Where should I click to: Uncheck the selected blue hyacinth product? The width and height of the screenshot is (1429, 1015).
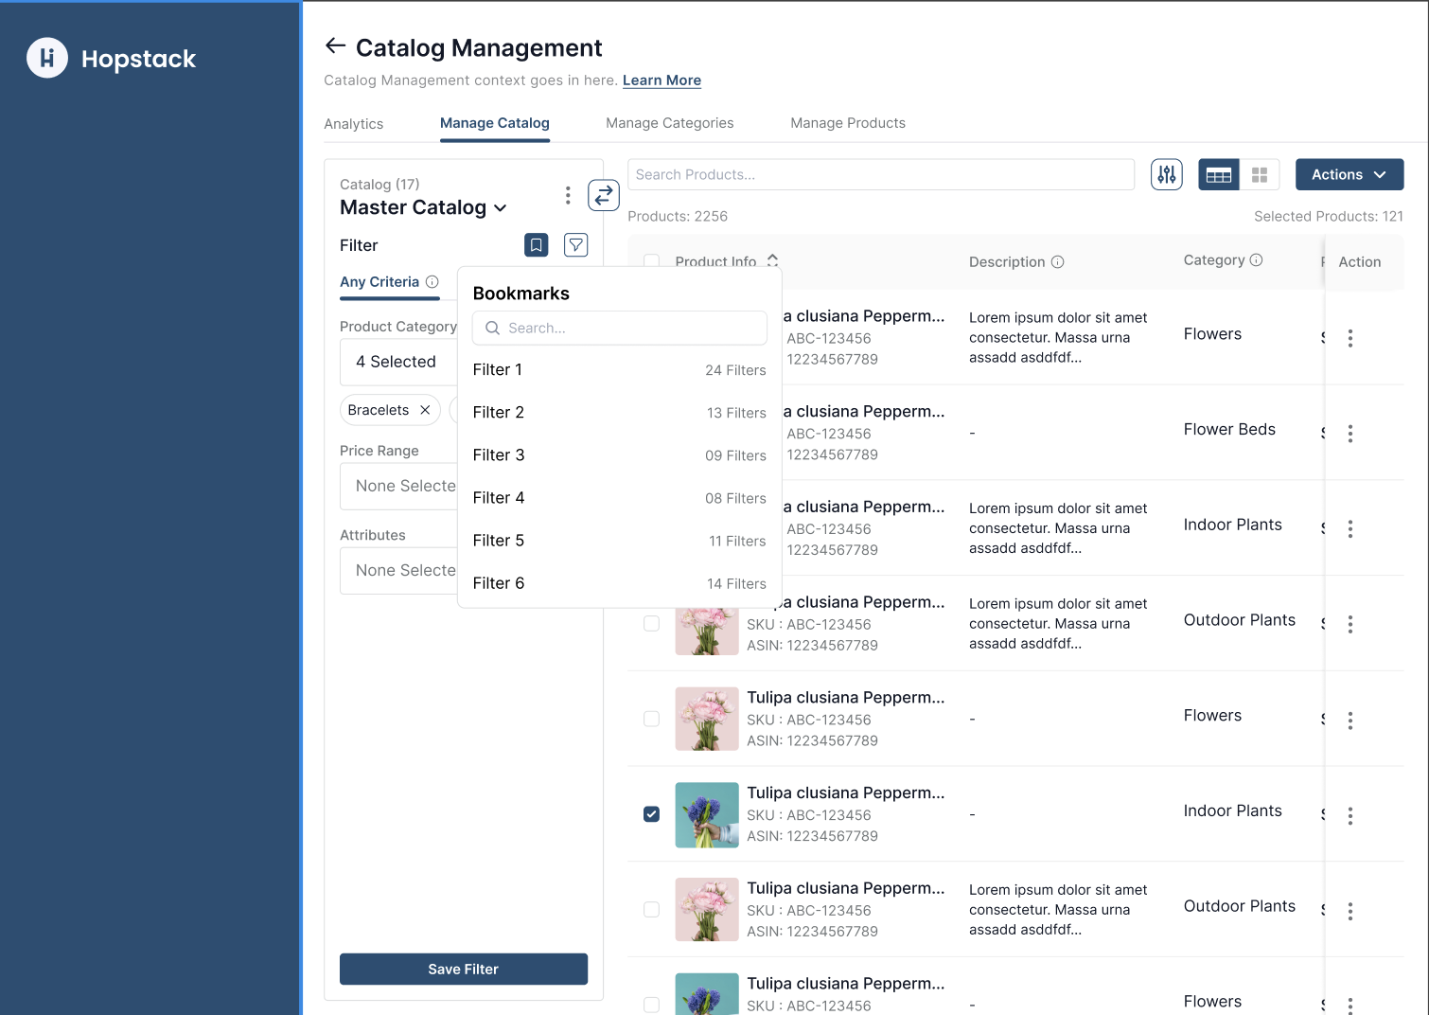click(x=651, y=814)
